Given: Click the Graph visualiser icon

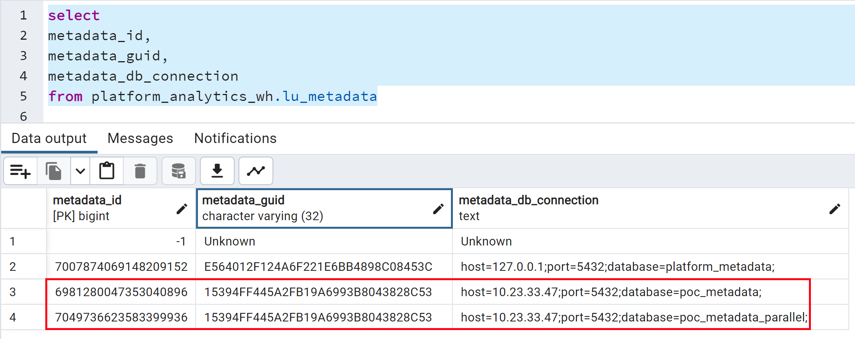Looking at the screenshot, I should coord(256,171).
